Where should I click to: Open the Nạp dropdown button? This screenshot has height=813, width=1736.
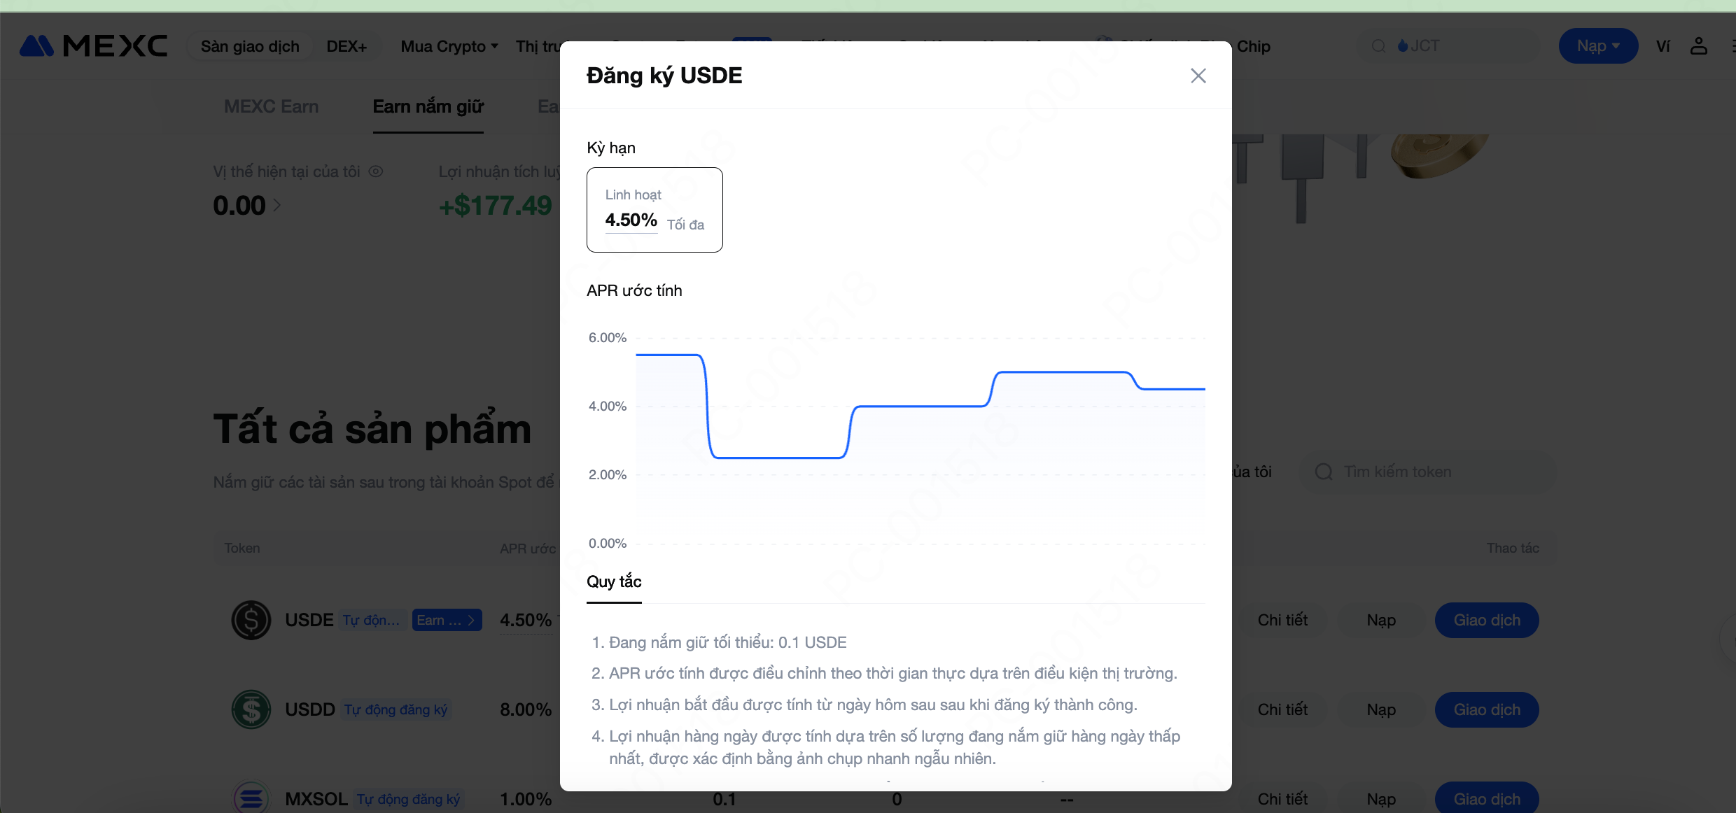point(1598,46)
